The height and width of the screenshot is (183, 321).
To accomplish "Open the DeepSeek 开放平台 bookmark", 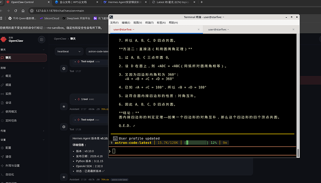I will pyautogui.click(x=76, y=19).
